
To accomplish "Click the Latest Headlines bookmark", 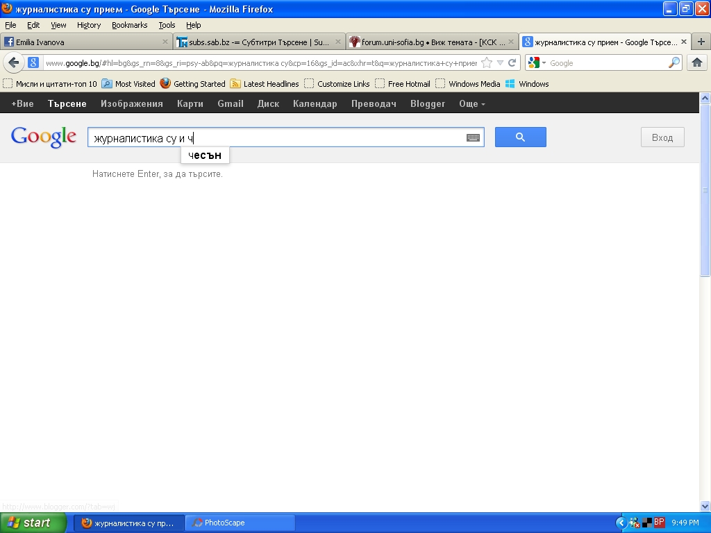I will point(271,84).
